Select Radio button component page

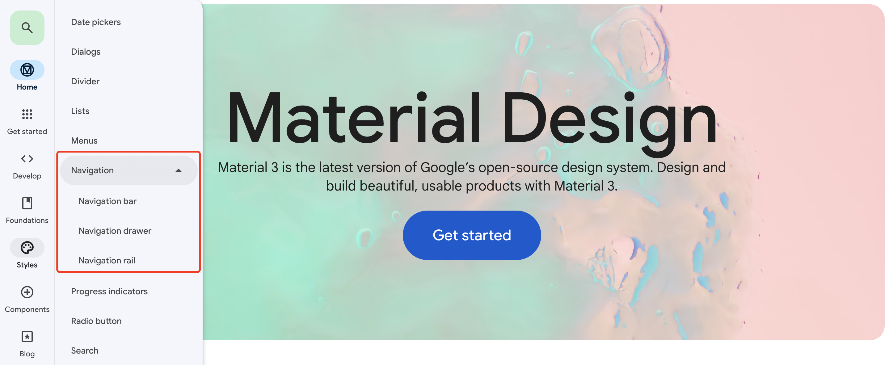click(96, 321)
